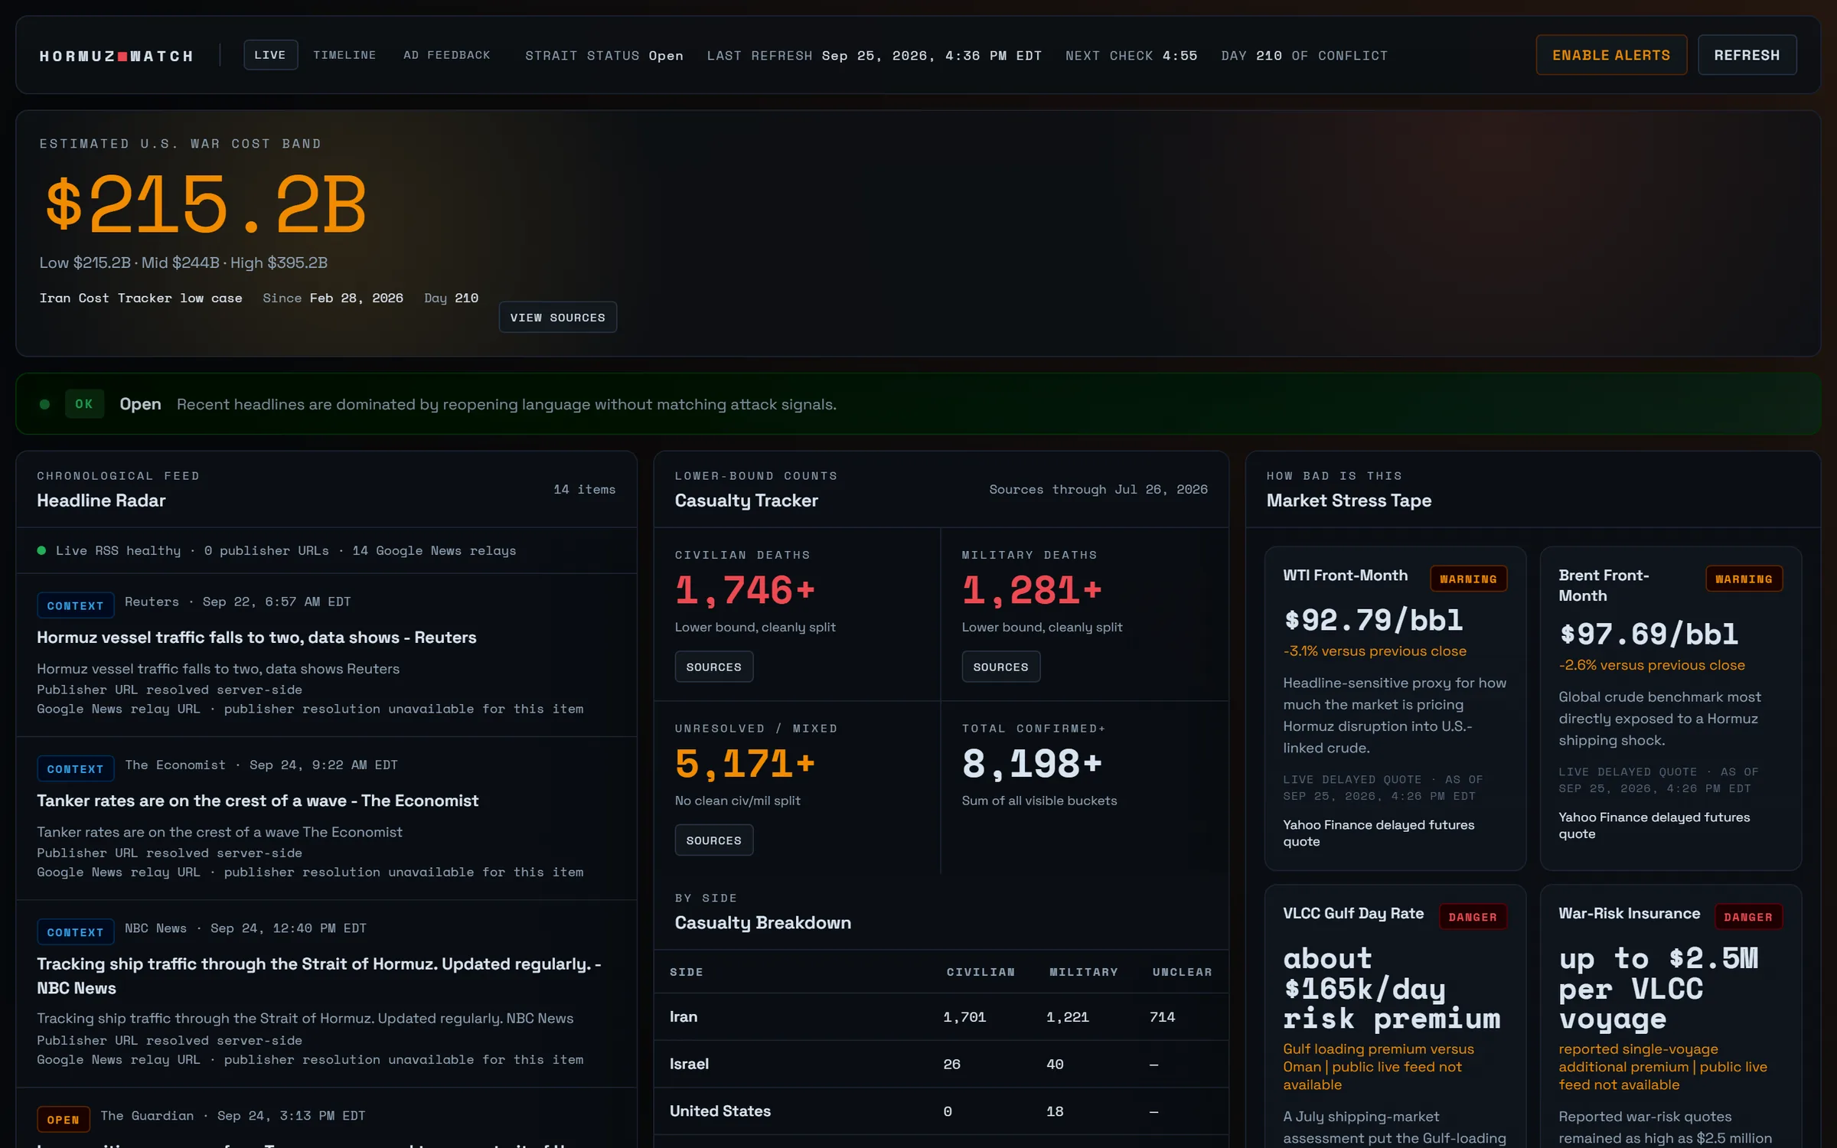Click the ENABLE ALERTS button
Image resolution: width=1837 pixels, height=1148 pixels.
[1611, 55]
